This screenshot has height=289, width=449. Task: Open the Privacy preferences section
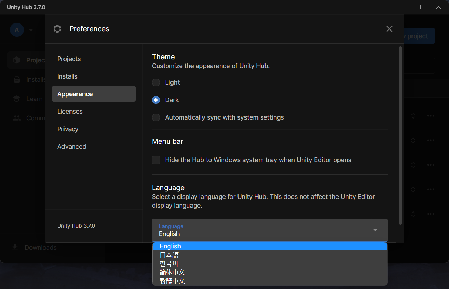tap(94, 129)
